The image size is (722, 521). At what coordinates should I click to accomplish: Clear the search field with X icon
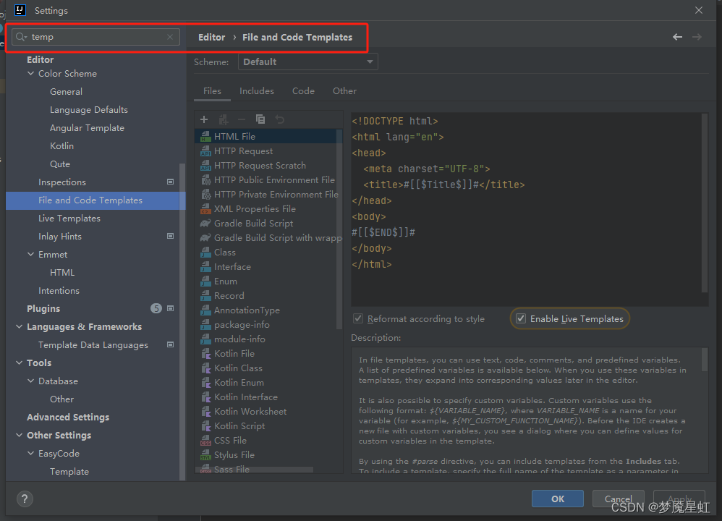click(x=170, y=37)
